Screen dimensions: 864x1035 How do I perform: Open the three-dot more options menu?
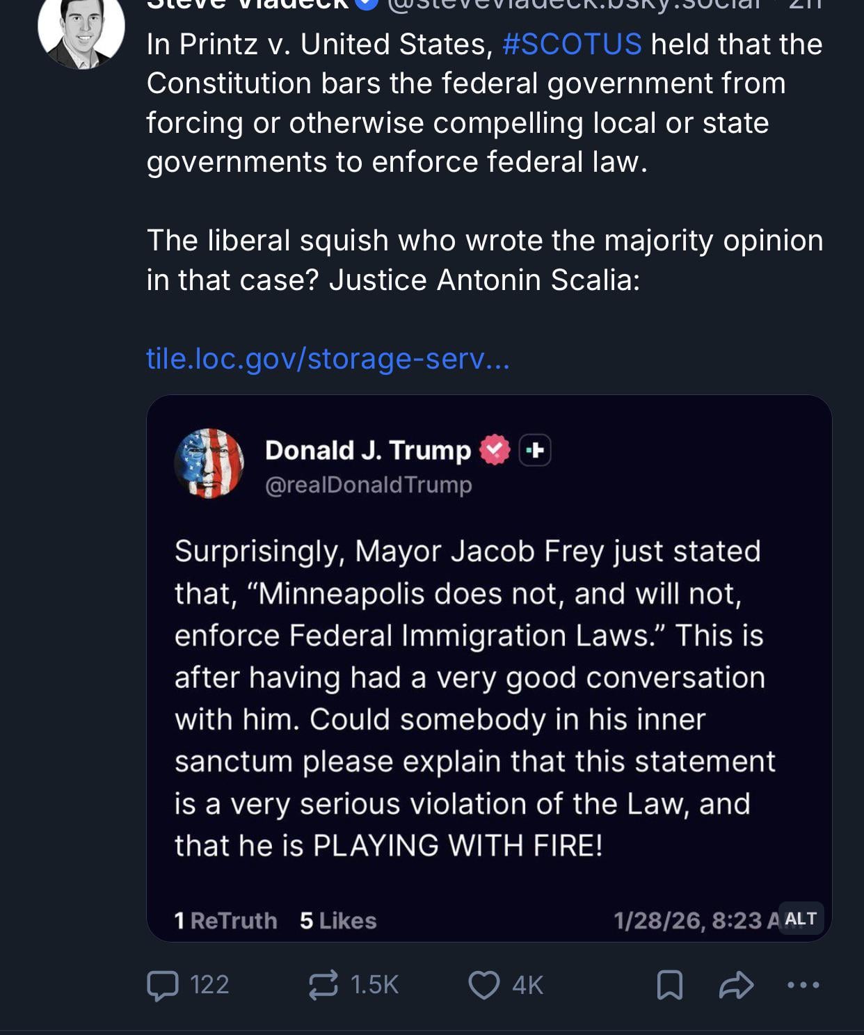(803, 985)
